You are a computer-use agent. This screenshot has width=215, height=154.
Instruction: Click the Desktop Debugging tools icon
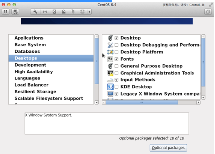pyautogui.click(x=110, y=45)
